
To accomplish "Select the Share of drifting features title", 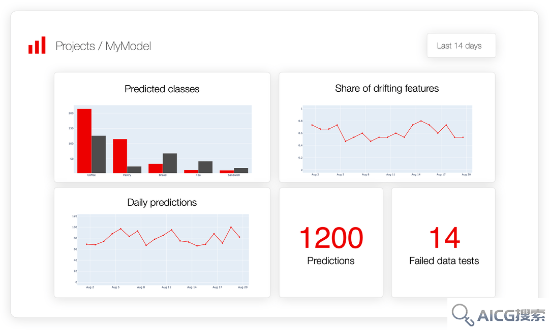I will [386, 88].
